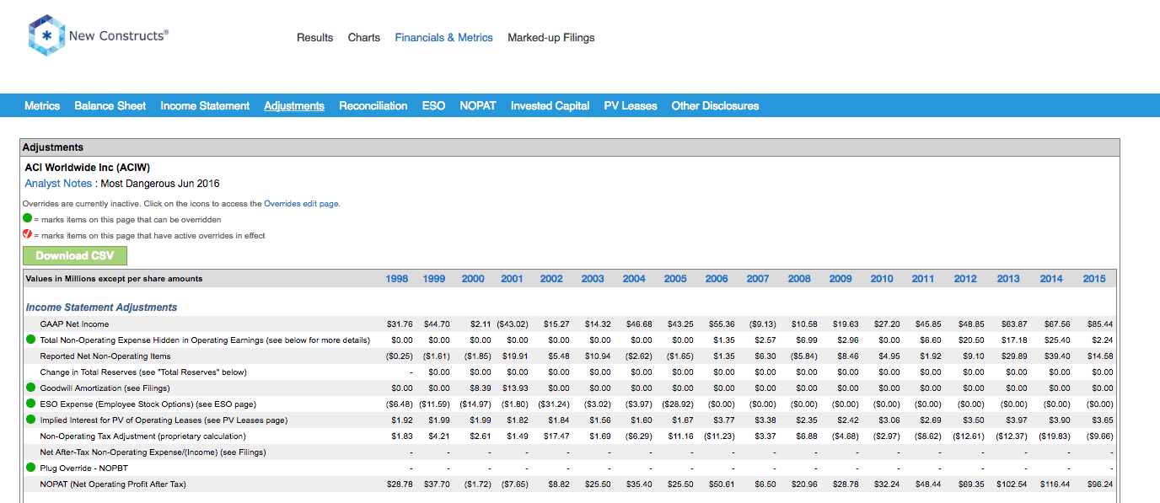Click the 1998 year column header

click(x=397, y=279)
